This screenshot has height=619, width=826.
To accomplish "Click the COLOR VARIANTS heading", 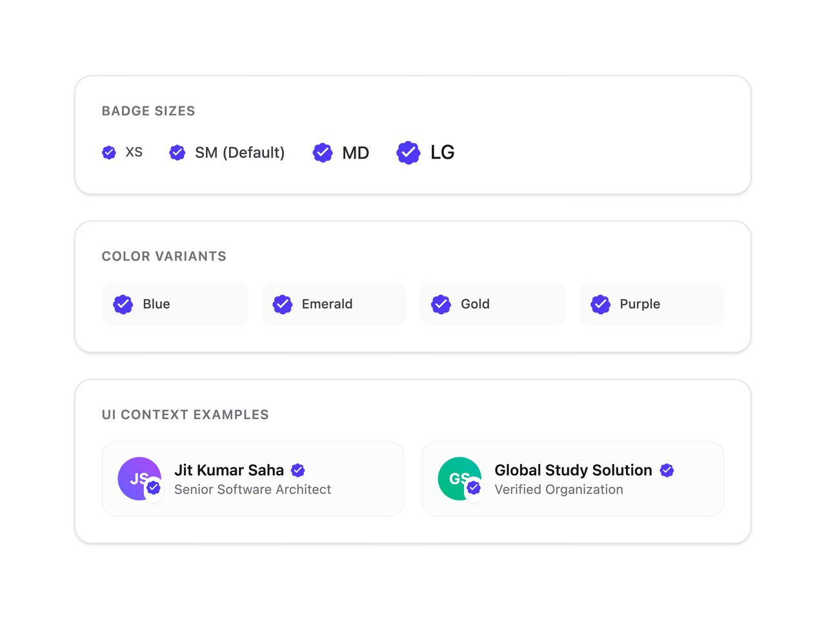I will [x=164, y=257].
